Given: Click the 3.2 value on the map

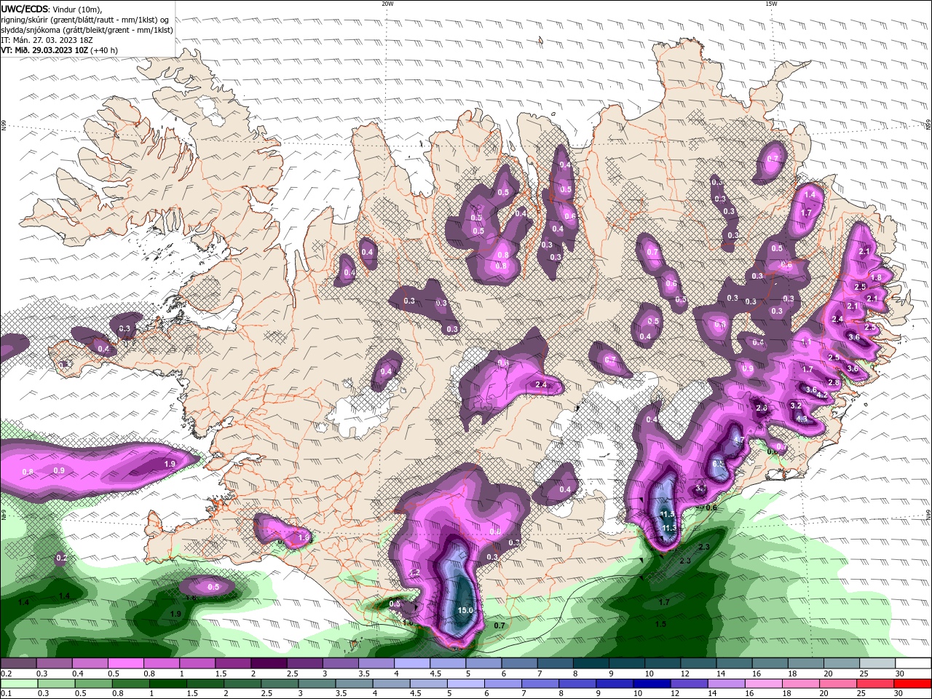Looking at the screenshot, I should tap(796, 406).
